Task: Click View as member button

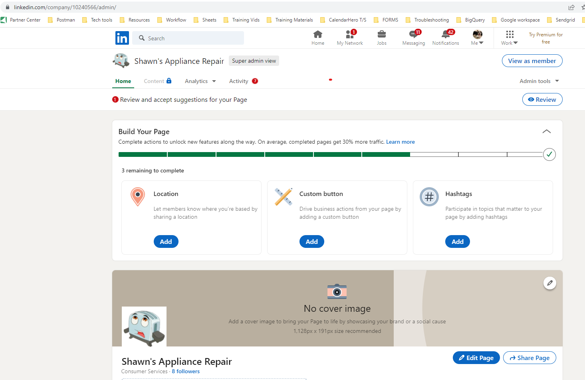Action: click(532, 61)
